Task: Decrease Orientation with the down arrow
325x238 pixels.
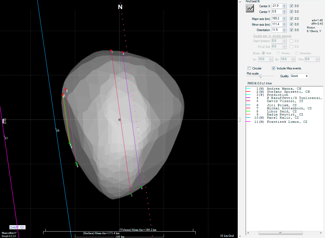Action: 284,31
